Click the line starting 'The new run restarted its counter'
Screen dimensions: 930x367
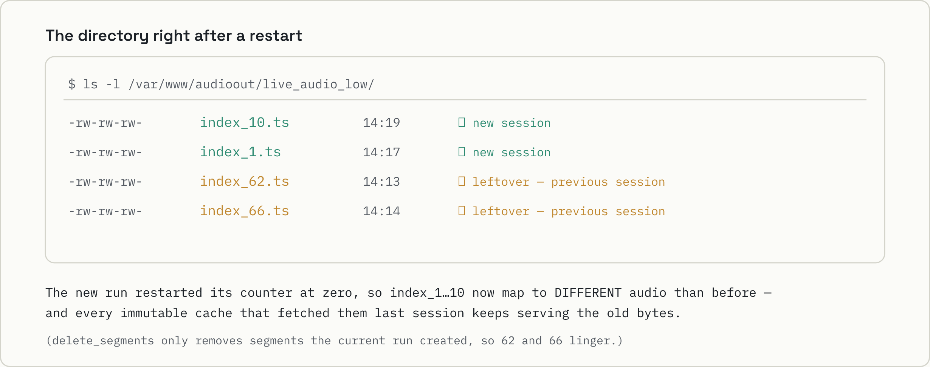click(x=409, y=293)
